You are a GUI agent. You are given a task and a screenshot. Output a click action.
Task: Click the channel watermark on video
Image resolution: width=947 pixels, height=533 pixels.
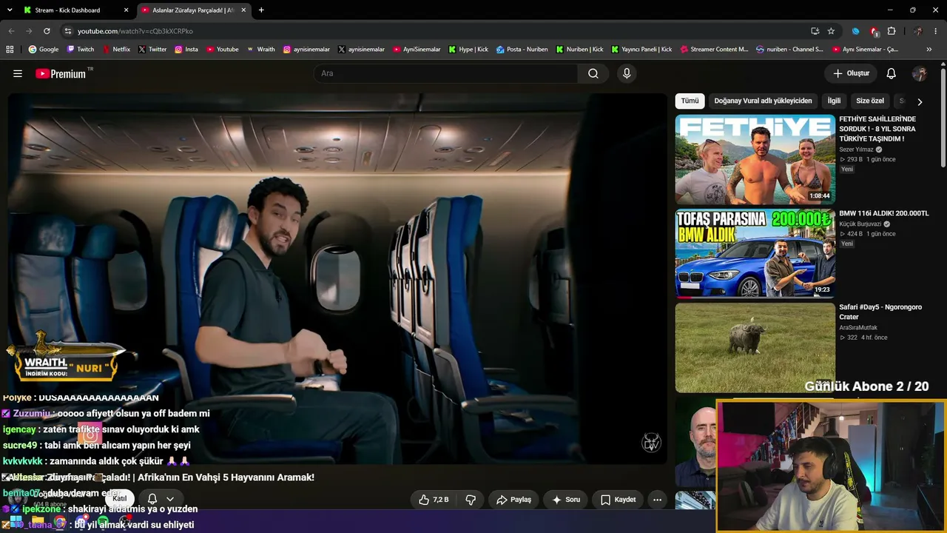(x=651, y=443)
